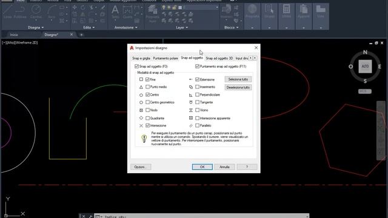388x218 pixels.
Task: Enable the Quadrante snap mode
Action: (147, 118)
